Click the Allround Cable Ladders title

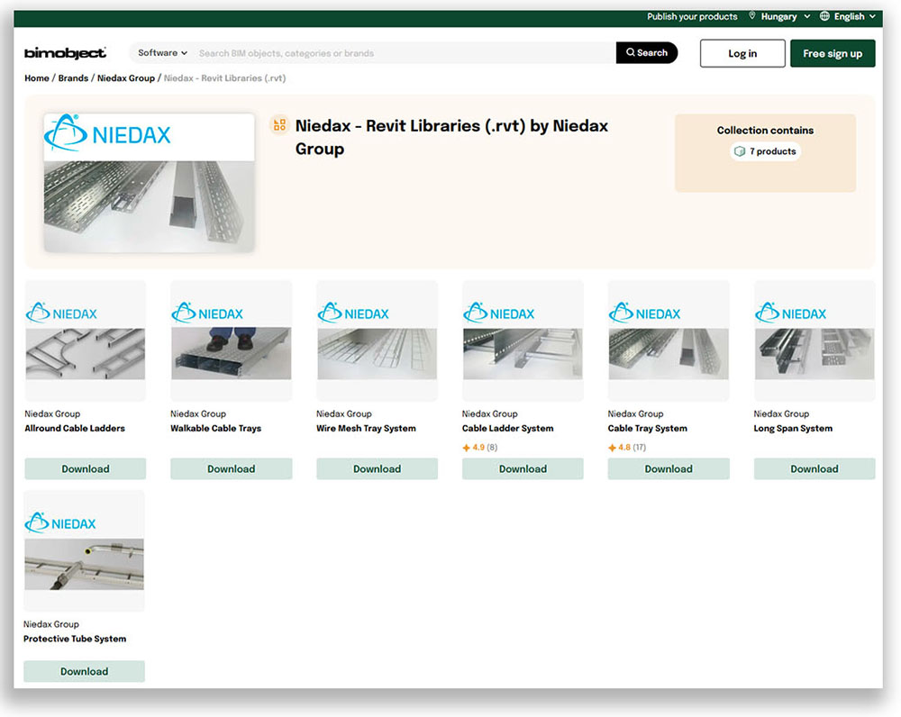[x=75, y=429]
